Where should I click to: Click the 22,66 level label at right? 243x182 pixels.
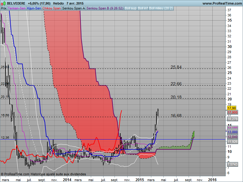click(x=176, y=84)
